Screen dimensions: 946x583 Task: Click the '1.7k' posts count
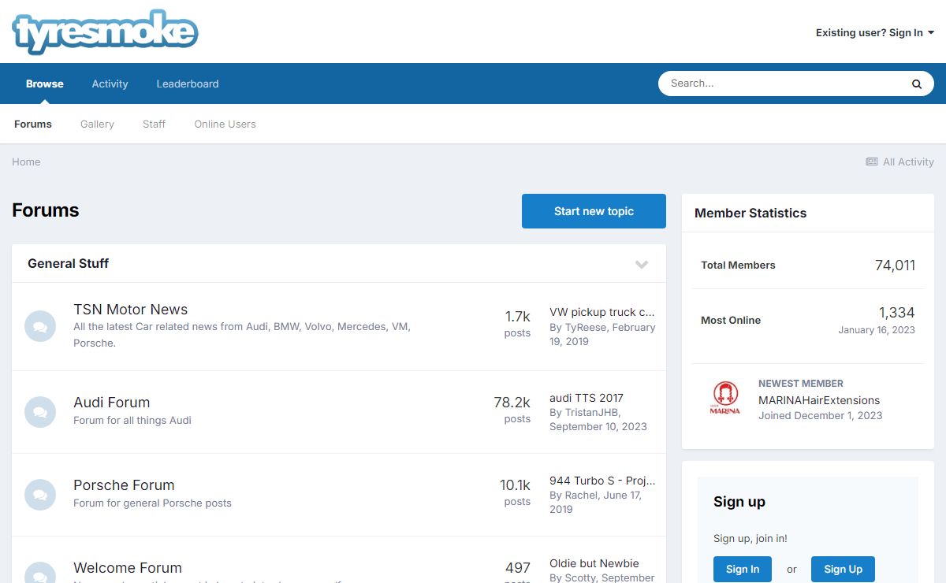coord(518,317)
